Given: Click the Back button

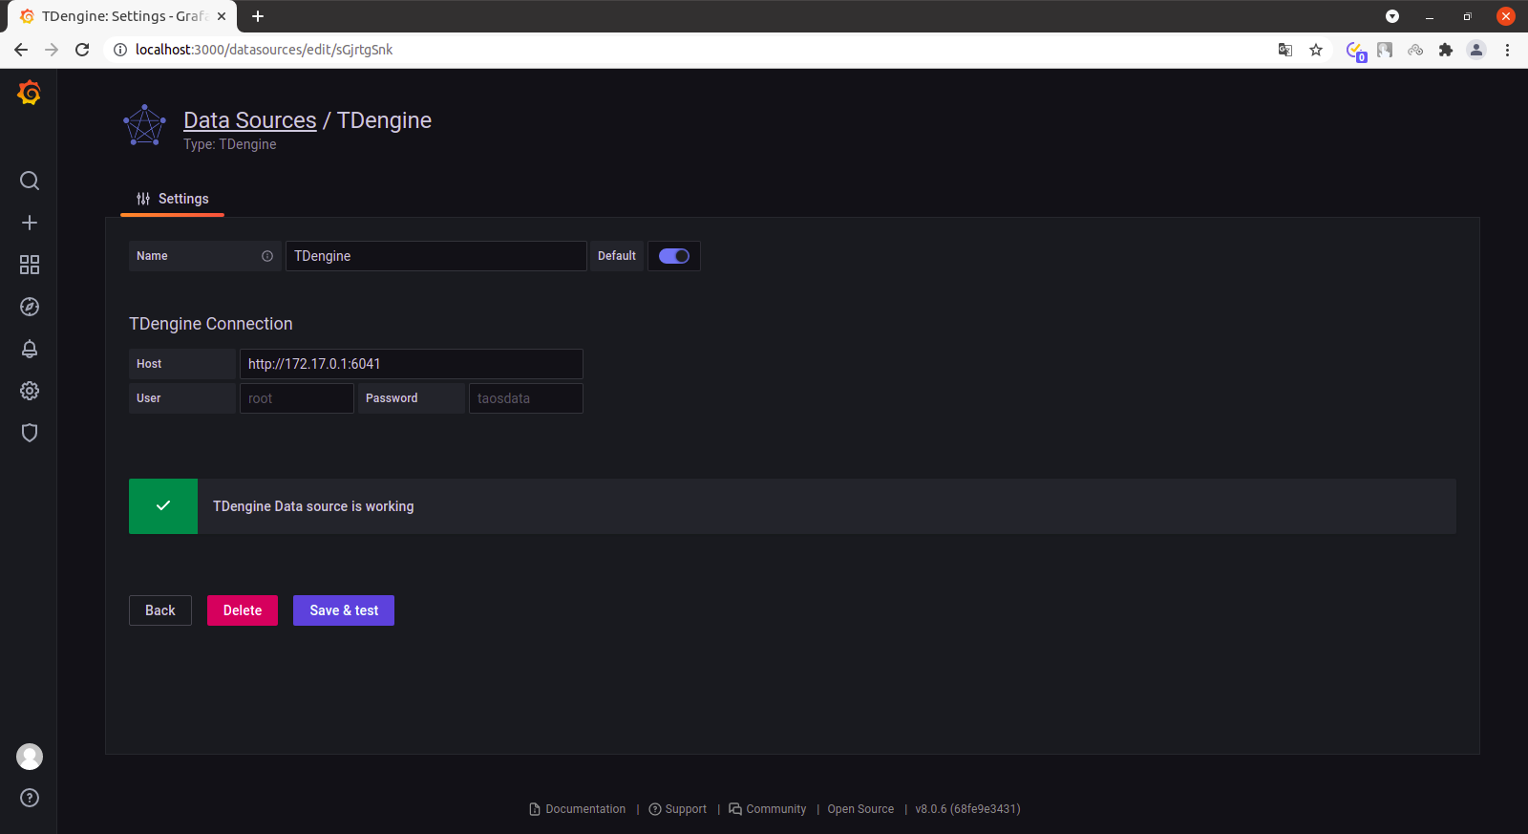Looking at the screenshot, I should (x=160, y=610).
